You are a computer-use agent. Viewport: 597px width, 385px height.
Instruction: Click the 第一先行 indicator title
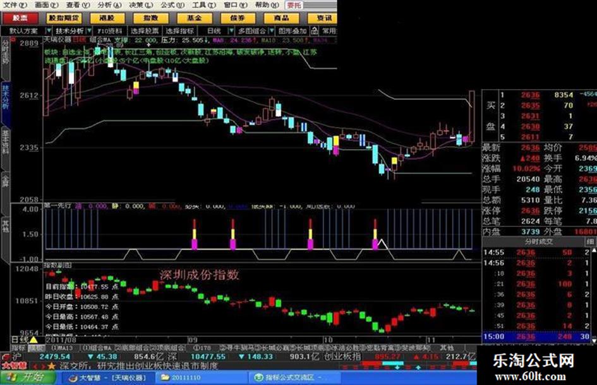(57, 205)
